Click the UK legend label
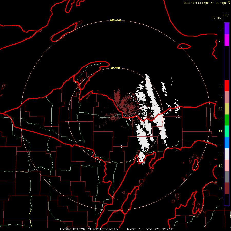231x231 pixels. (x=220, y=40)
